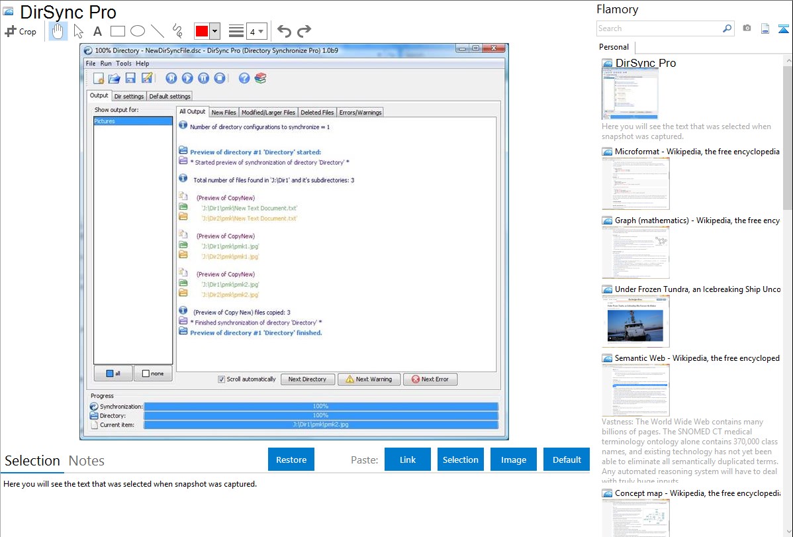Open Run menu in DirSync Pro window
793x537 pixels.
pos(106,64)
